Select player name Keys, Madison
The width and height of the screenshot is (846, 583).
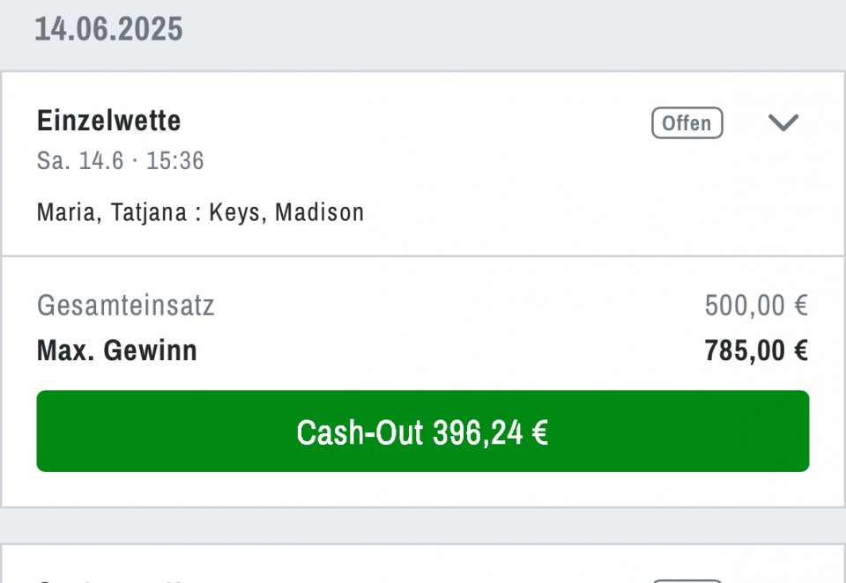(x=286, y=212)
